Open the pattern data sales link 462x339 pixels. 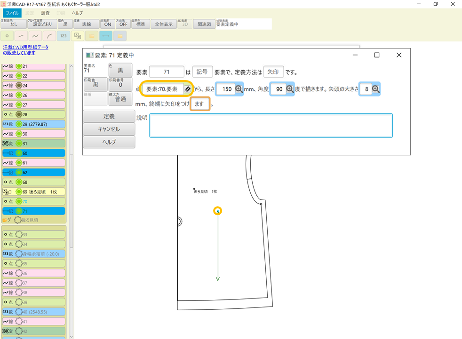pyautogui.click(x=27, y=50)
